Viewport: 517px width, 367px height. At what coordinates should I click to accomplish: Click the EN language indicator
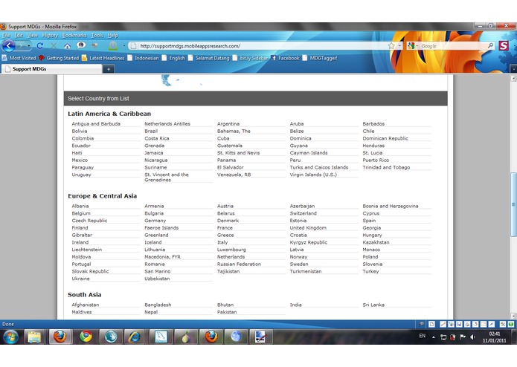pos(422,336)
